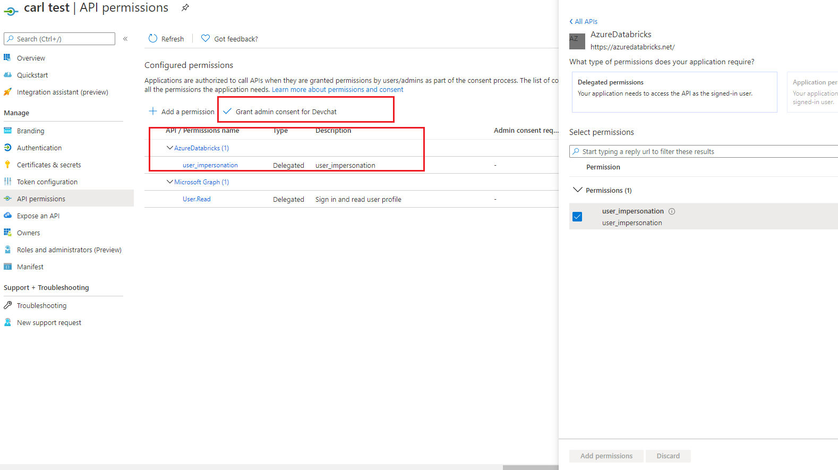The height and width of the screenshot is (470, 838).
Task: Click the Branding icon in sidebar
Action: click(7, 131)
